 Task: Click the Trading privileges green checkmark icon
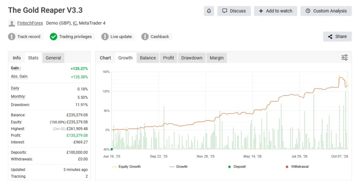tap(53, 37)
